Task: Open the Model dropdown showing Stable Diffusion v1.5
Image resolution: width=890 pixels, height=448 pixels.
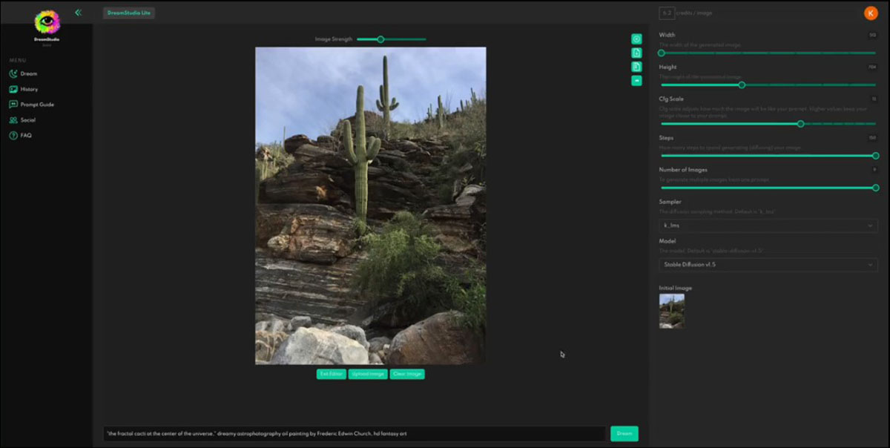Action: (768, 265)
